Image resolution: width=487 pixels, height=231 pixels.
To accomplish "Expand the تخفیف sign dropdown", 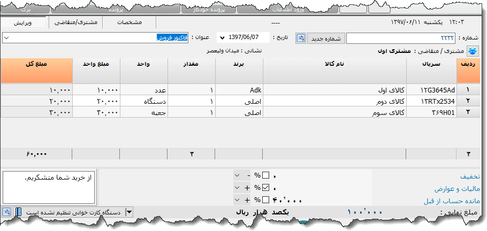I will tap(237, 176).
